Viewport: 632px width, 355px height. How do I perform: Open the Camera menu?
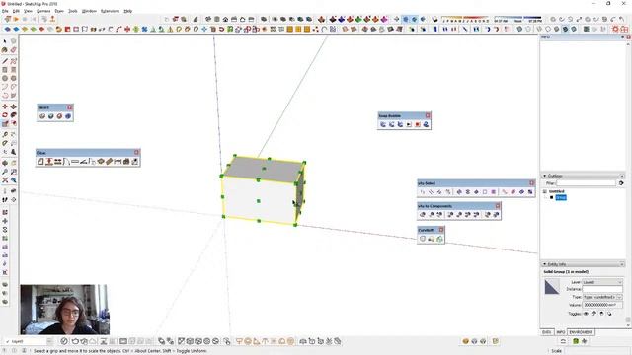click(x=43, y=11)
